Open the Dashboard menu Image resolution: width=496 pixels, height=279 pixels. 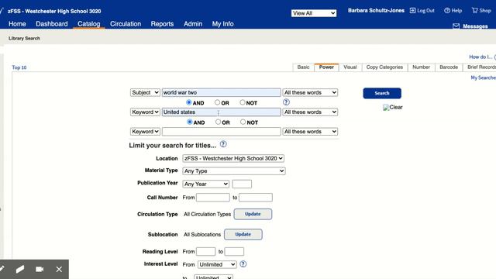52,24
